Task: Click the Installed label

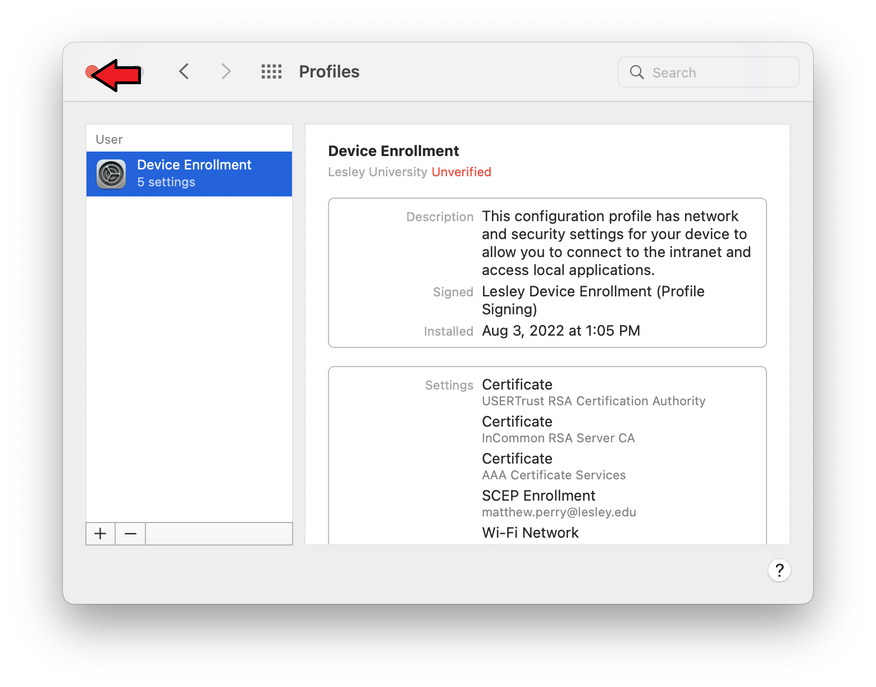Action: tap(449, 331)
